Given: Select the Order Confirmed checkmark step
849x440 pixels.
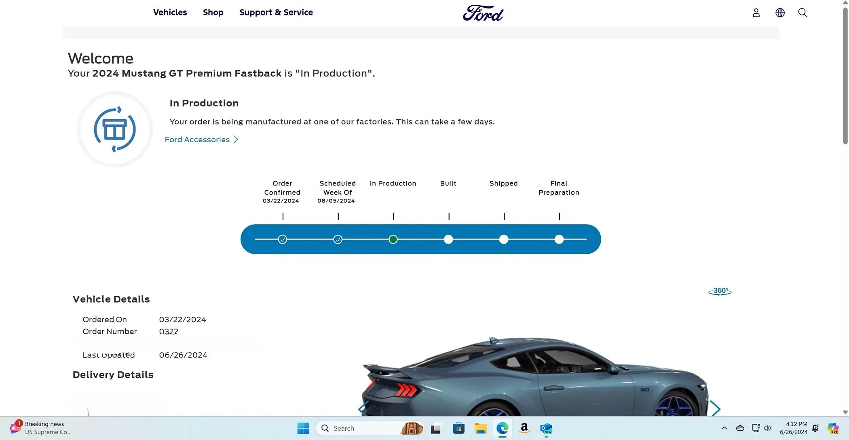Looking at the screenshot, I should (283, 240).
